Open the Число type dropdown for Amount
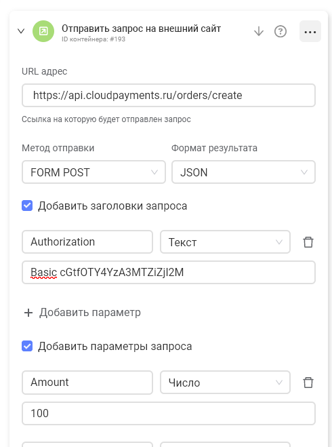Viewport: 332px width, 447px height. coord(225,383)
